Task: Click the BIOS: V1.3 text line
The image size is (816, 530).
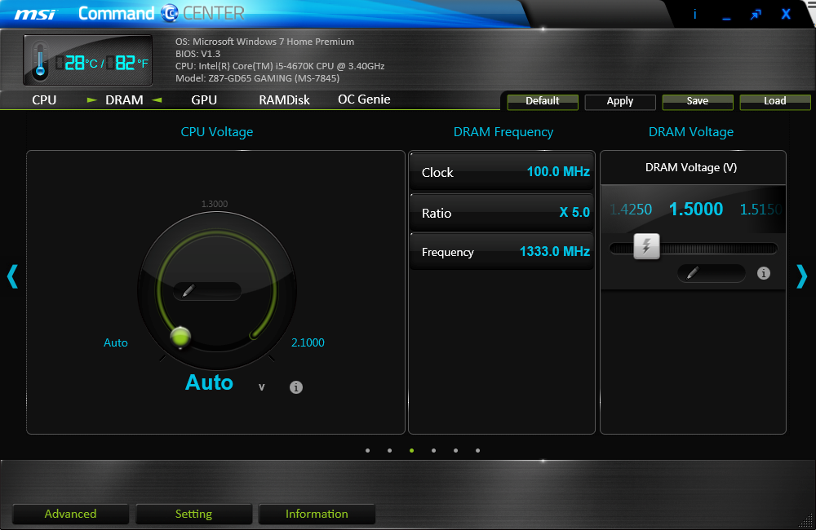Action: click(197, 54)
